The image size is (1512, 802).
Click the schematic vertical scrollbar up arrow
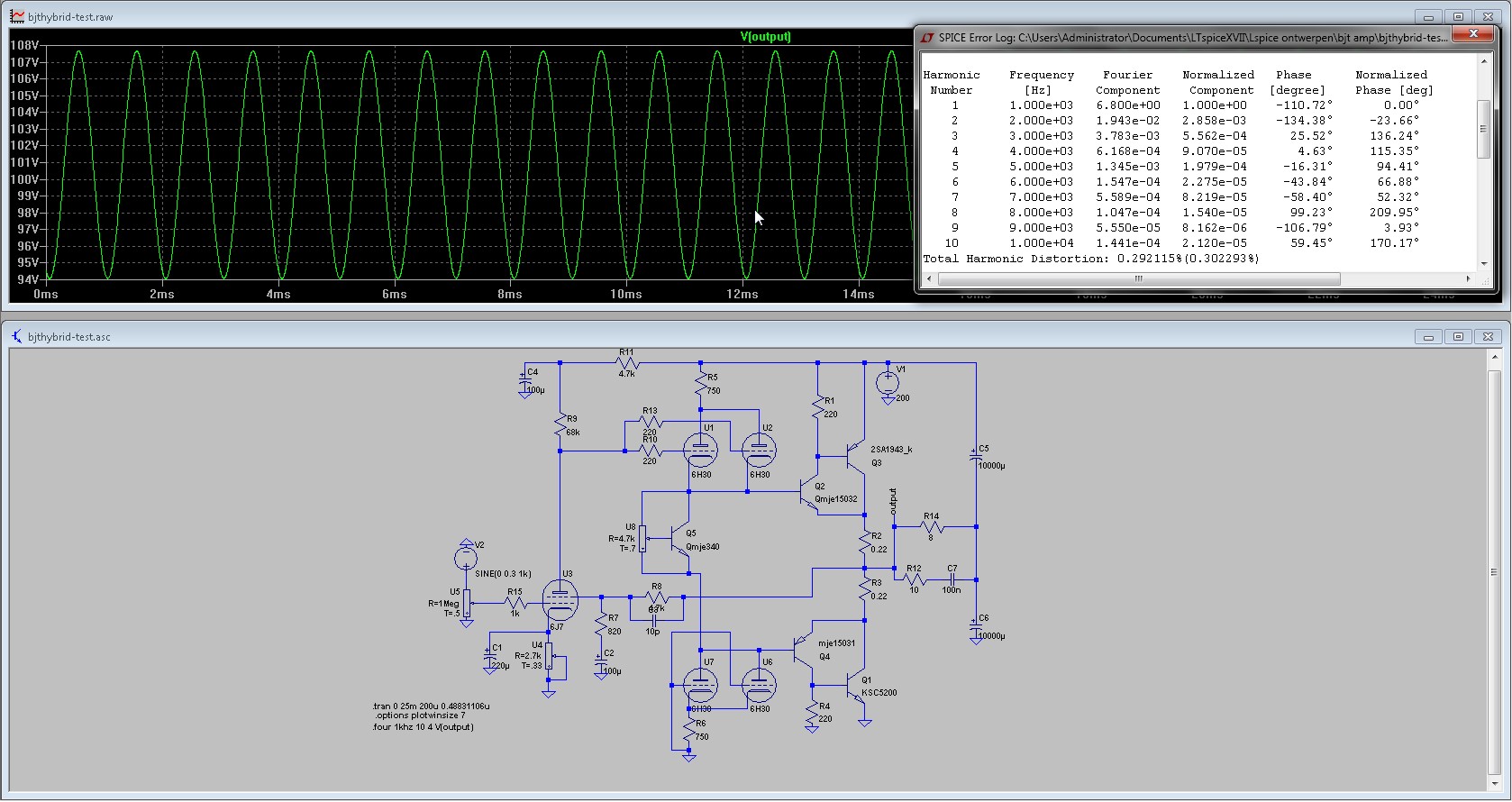pyautogui.click(x=1494, y=358)
